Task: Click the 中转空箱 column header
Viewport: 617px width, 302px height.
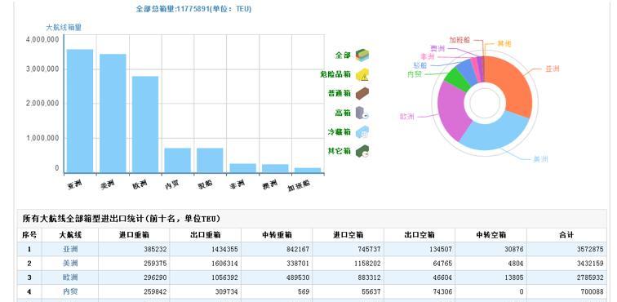Action: [491, 235]
